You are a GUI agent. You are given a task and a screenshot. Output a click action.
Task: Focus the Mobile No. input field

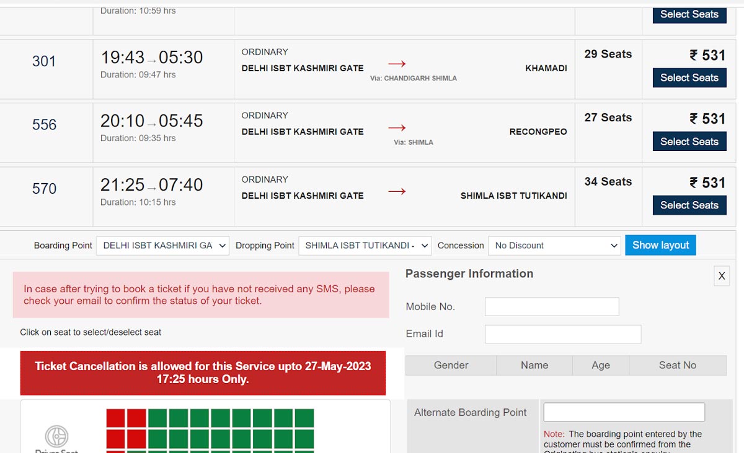(552, 306)
